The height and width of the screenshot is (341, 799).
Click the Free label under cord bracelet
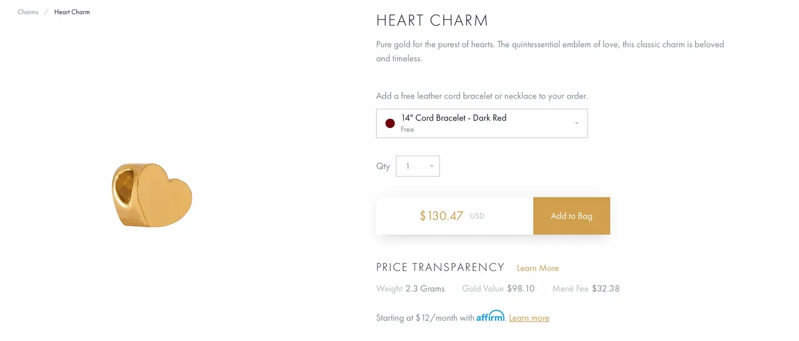(408, 130)
